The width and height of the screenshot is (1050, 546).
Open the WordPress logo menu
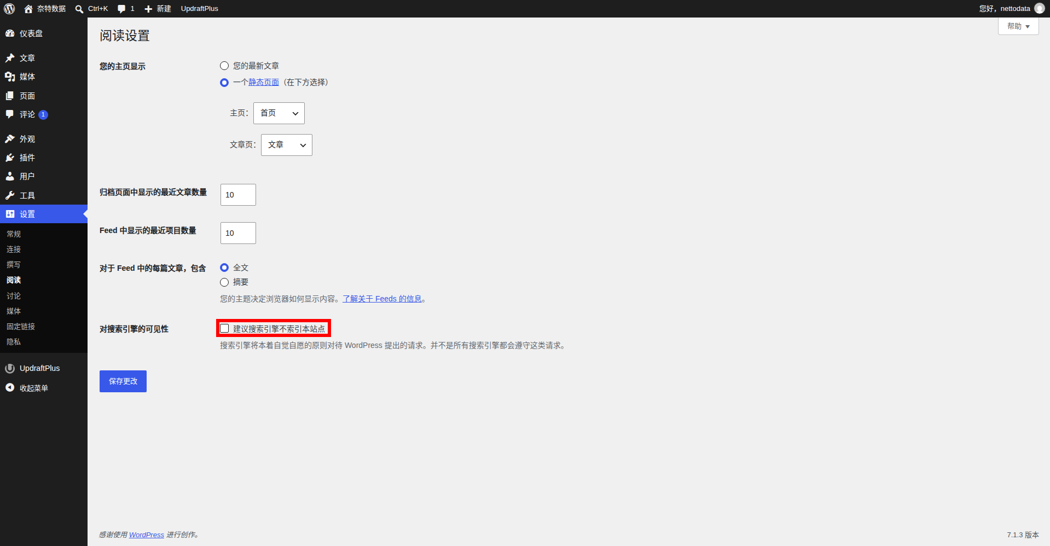[9, 9]
